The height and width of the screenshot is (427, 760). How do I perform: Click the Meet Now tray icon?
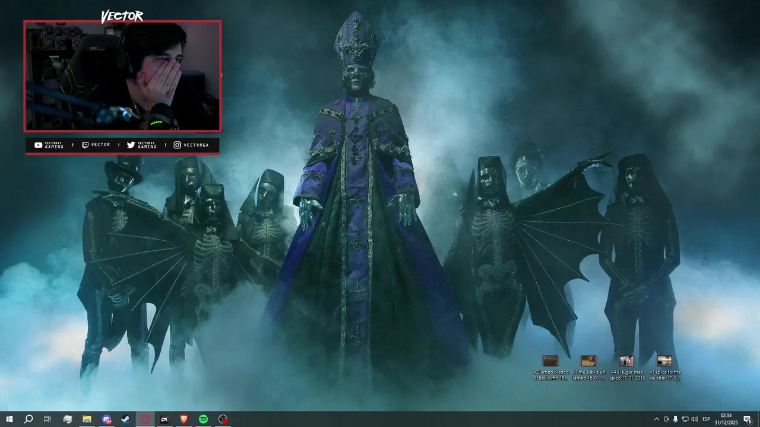click(x=666, y=419)
